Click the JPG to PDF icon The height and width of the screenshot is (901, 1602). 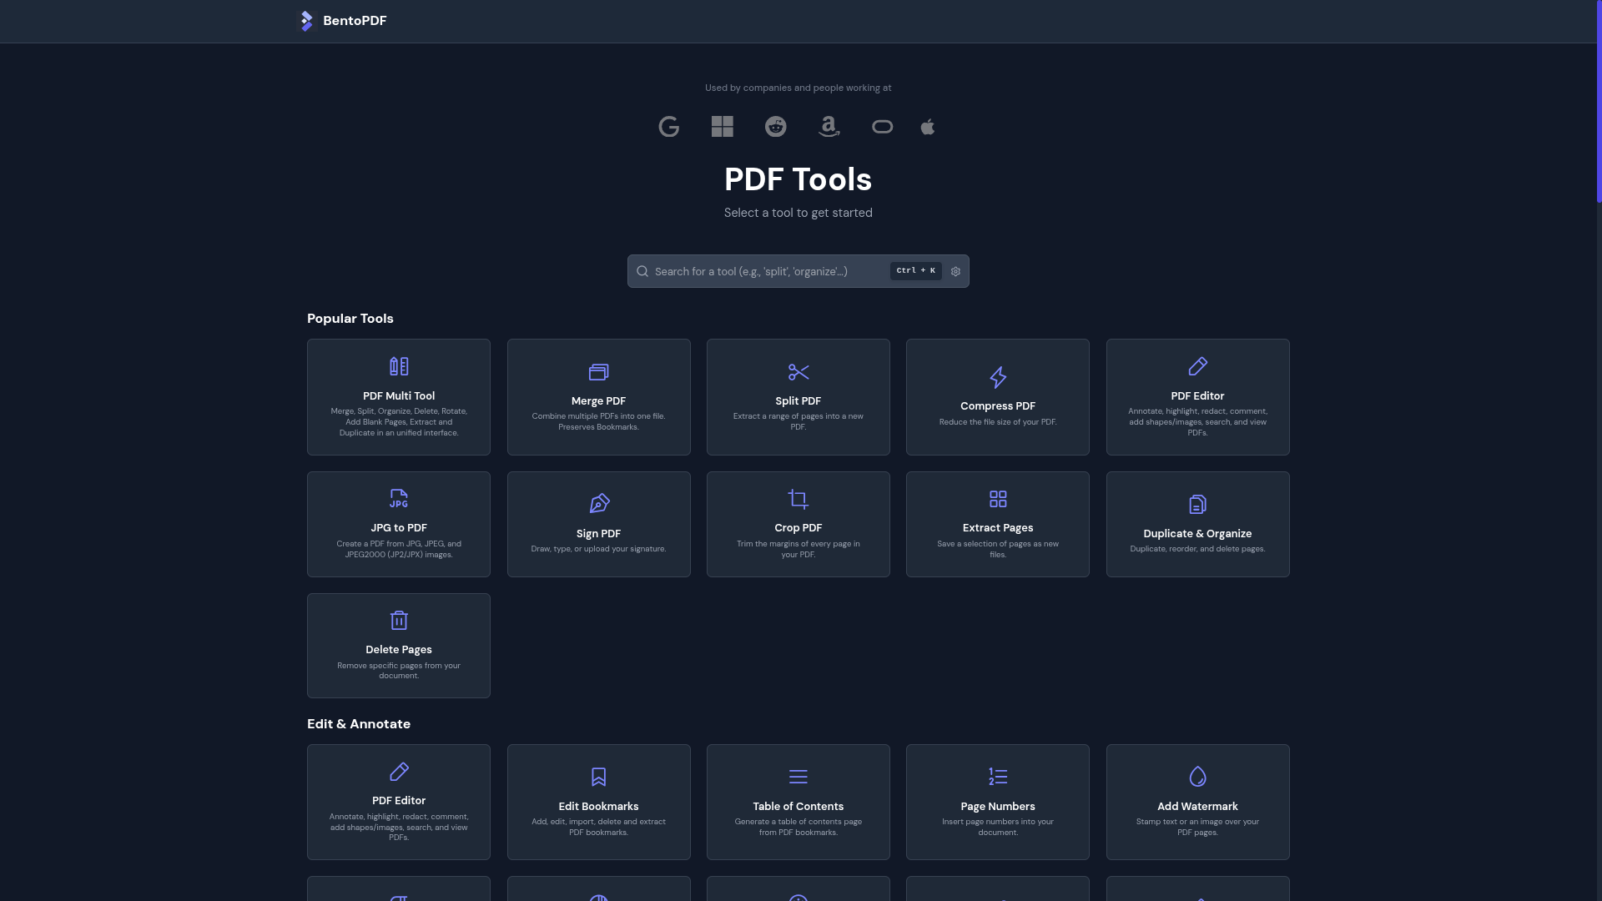tap(399, 499)
